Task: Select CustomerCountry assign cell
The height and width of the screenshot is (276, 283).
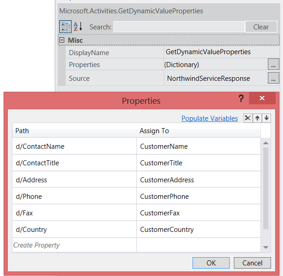Action: pyautogui.click(x=198, y=230)
